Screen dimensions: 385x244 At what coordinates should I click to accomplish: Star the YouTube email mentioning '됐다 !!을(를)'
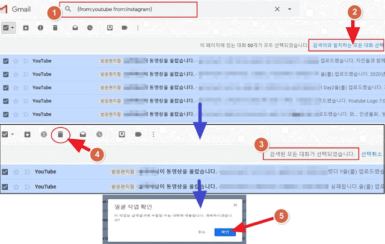point(16,172)
